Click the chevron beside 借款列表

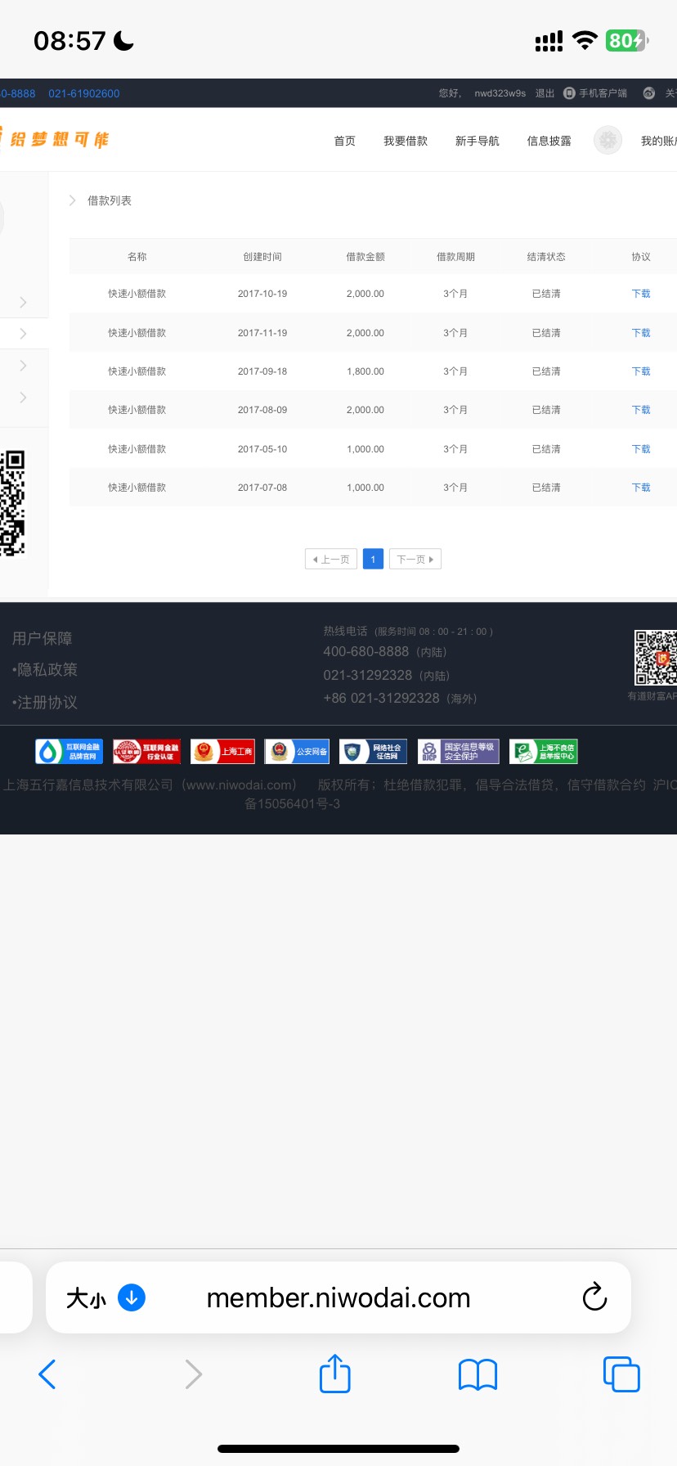[x=72, y=200]
